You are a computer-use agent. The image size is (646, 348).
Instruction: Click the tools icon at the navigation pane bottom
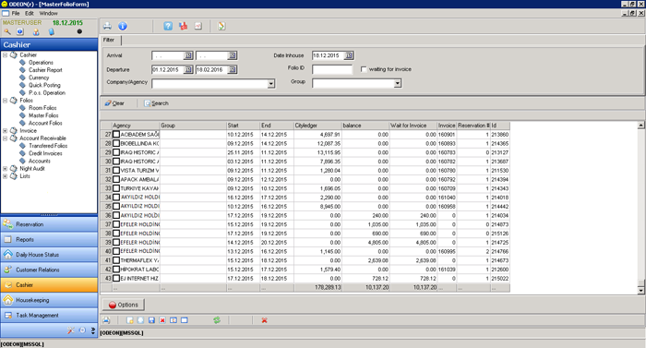[x=71, y=330]
